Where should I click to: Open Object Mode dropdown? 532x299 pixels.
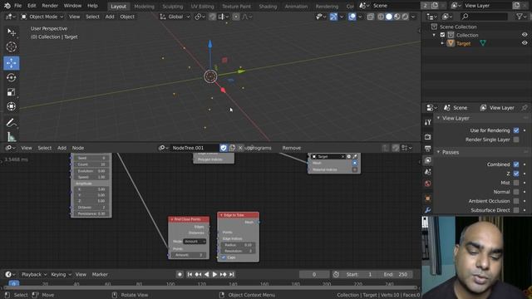42,17
